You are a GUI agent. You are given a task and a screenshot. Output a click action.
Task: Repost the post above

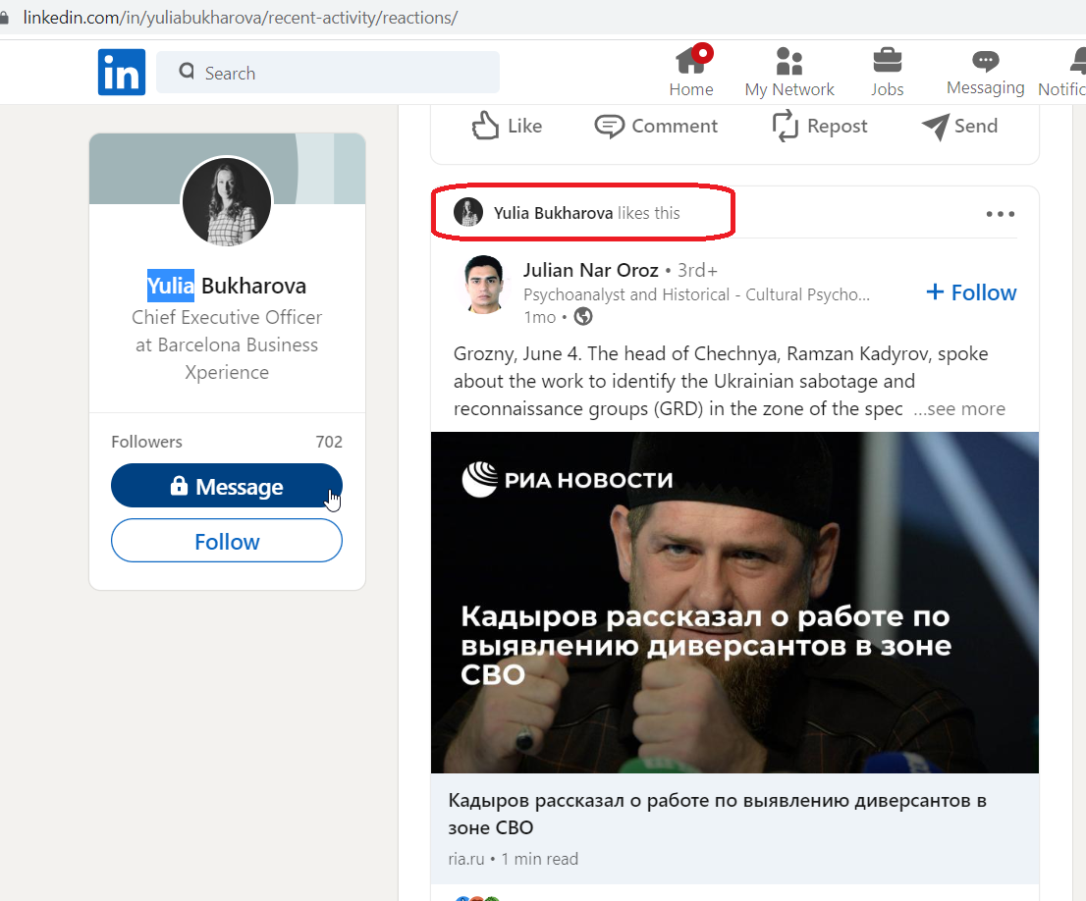tap(819, 126)
